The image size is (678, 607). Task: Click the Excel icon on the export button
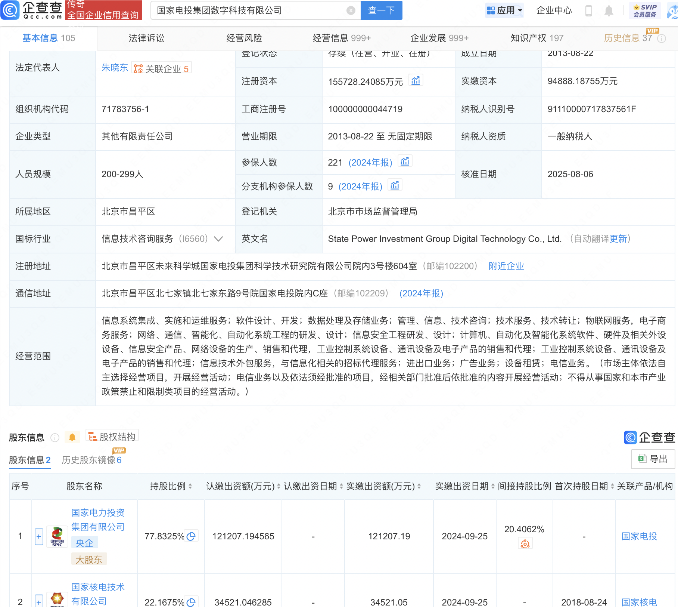point(642,459)
